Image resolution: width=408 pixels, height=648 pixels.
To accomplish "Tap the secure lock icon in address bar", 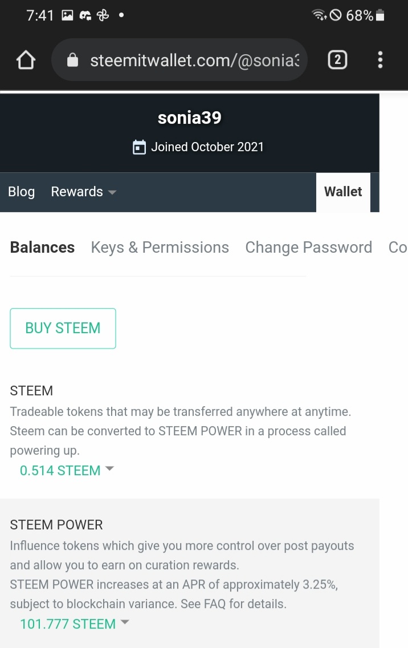I will 72,60.
